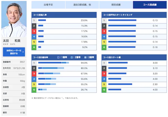Click the active コース別成績 tab
This screenshot has height=117, width=168.
[150, 5]
